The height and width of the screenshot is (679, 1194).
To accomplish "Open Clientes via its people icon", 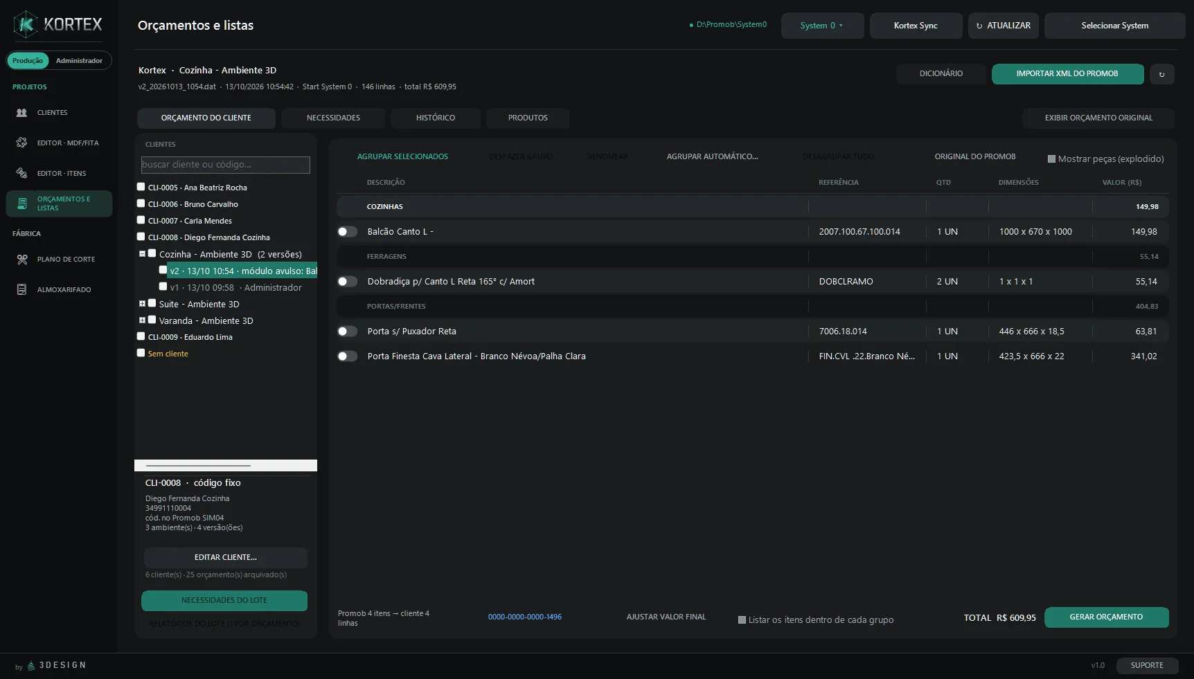I will [x=21, y=112].
